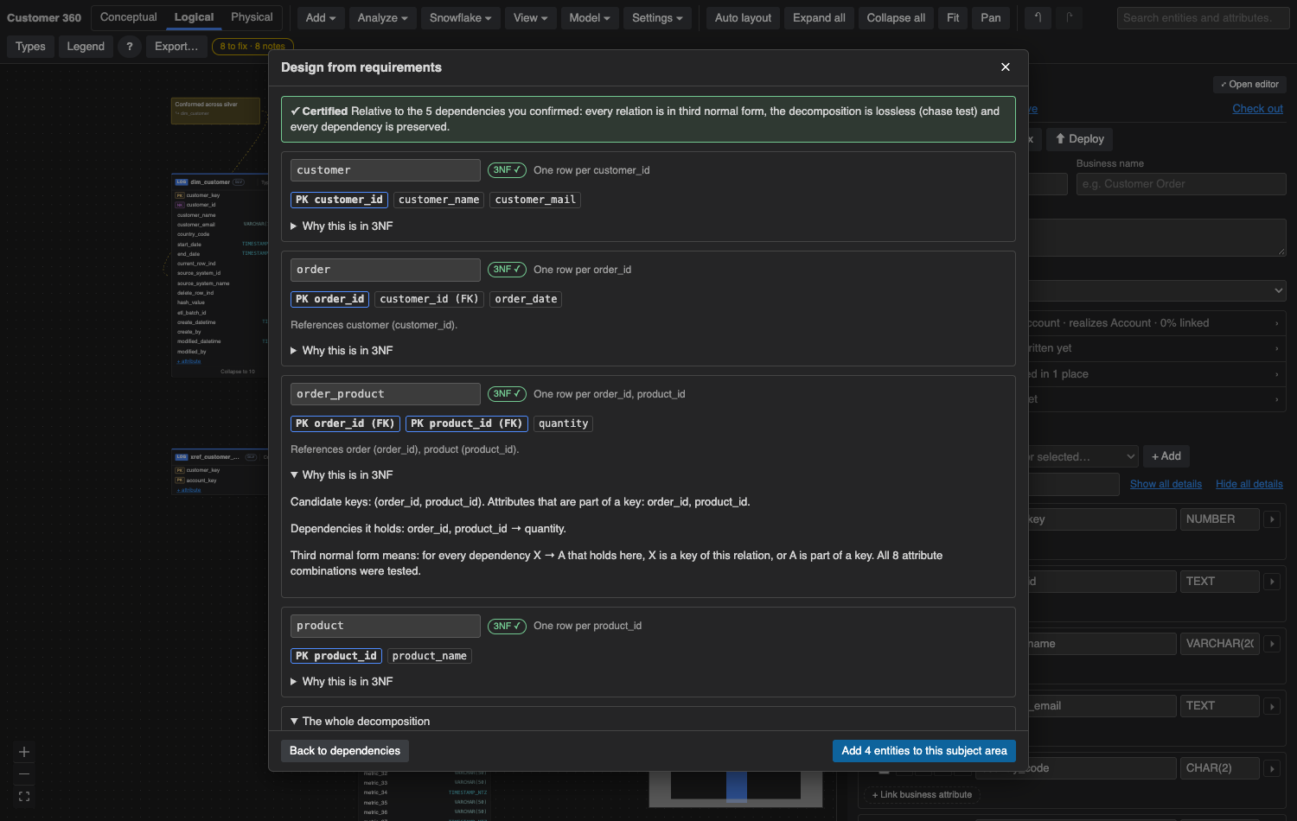
Task: Switch to the Conceptual tab
Action: tap(129, 17)
